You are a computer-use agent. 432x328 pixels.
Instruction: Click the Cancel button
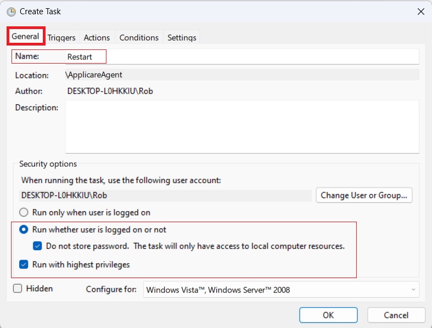[396, 315]
